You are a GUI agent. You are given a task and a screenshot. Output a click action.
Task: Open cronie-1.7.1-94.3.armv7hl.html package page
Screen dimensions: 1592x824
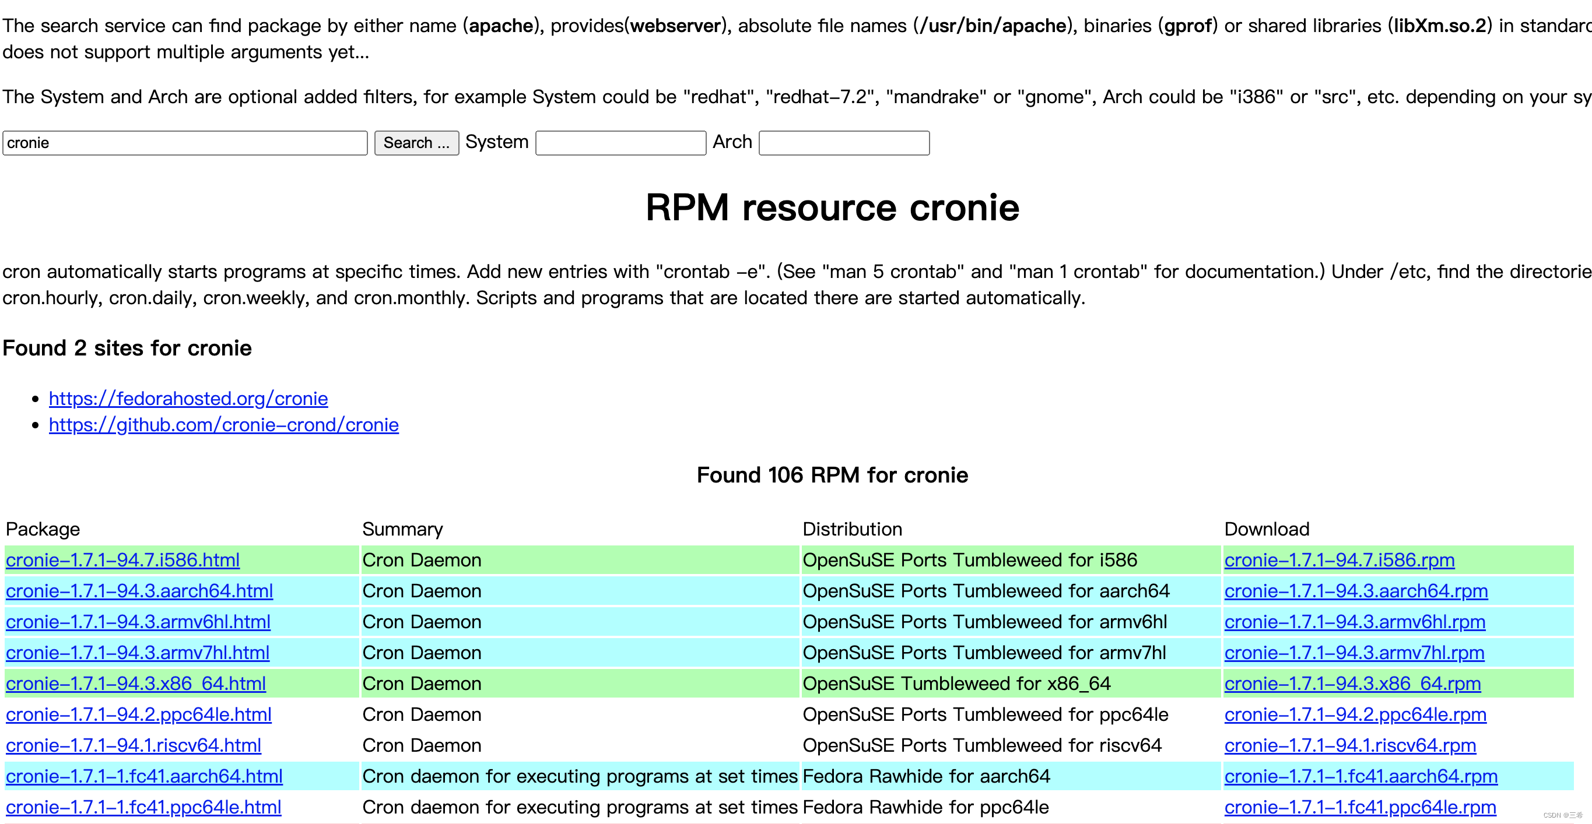[x=137, y=652]
